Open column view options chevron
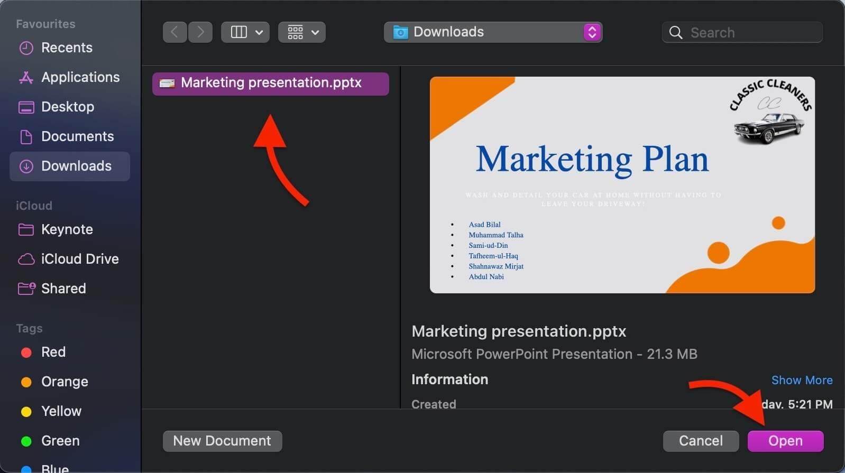845x473 pixels. 259,32
